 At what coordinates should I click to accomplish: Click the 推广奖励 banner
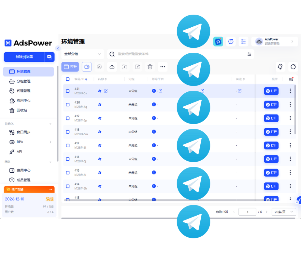coord(29,189)
